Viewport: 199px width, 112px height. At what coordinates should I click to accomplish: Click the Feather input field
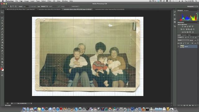tap(26, 6)
